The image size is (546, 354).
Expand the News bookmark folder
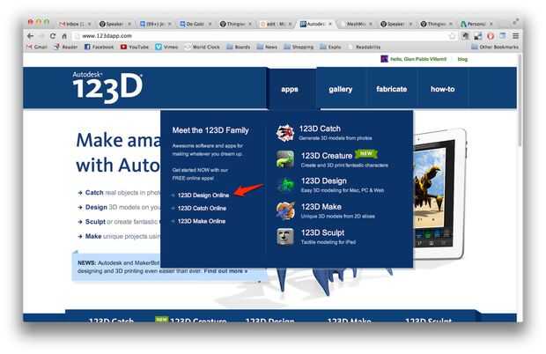[267, 47]
